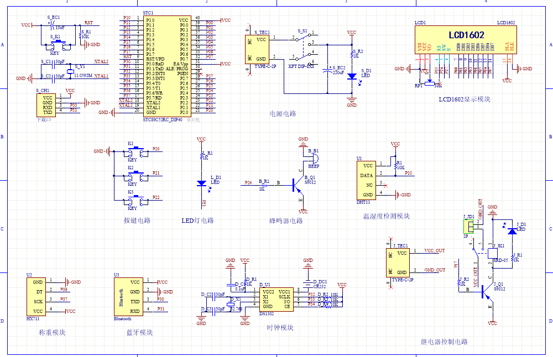The width and height of the screenshot is (553, 357).
Task: Click the R1 10K pull-up resistor
Action: [395, 166]
